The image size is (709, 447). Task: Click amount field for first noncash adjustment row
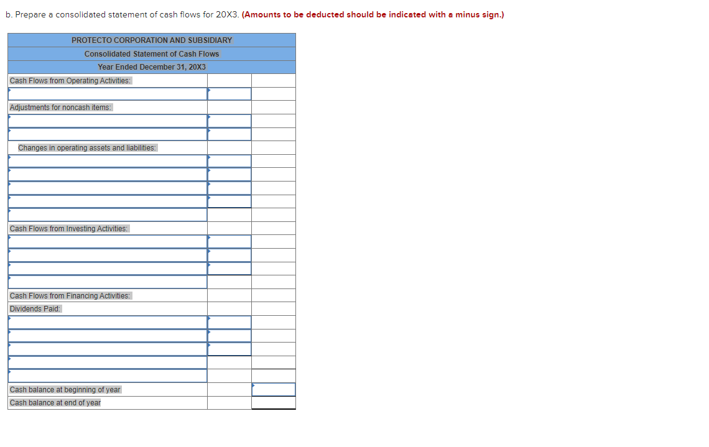coord(229,121)
